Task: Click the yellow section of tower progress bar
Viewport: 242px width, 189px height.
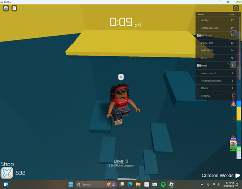Action: pos(239,114)
